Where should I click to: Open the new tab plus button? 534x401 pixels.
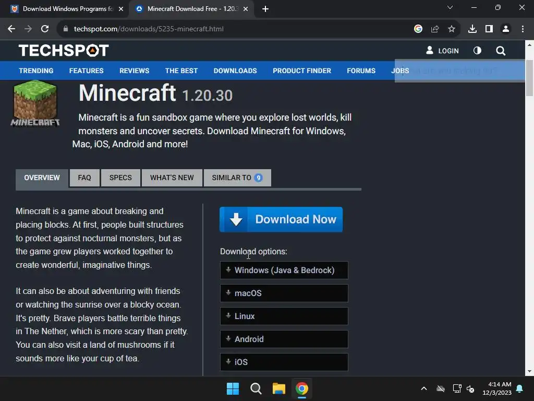pyautogui.click(x=265, y=9)
